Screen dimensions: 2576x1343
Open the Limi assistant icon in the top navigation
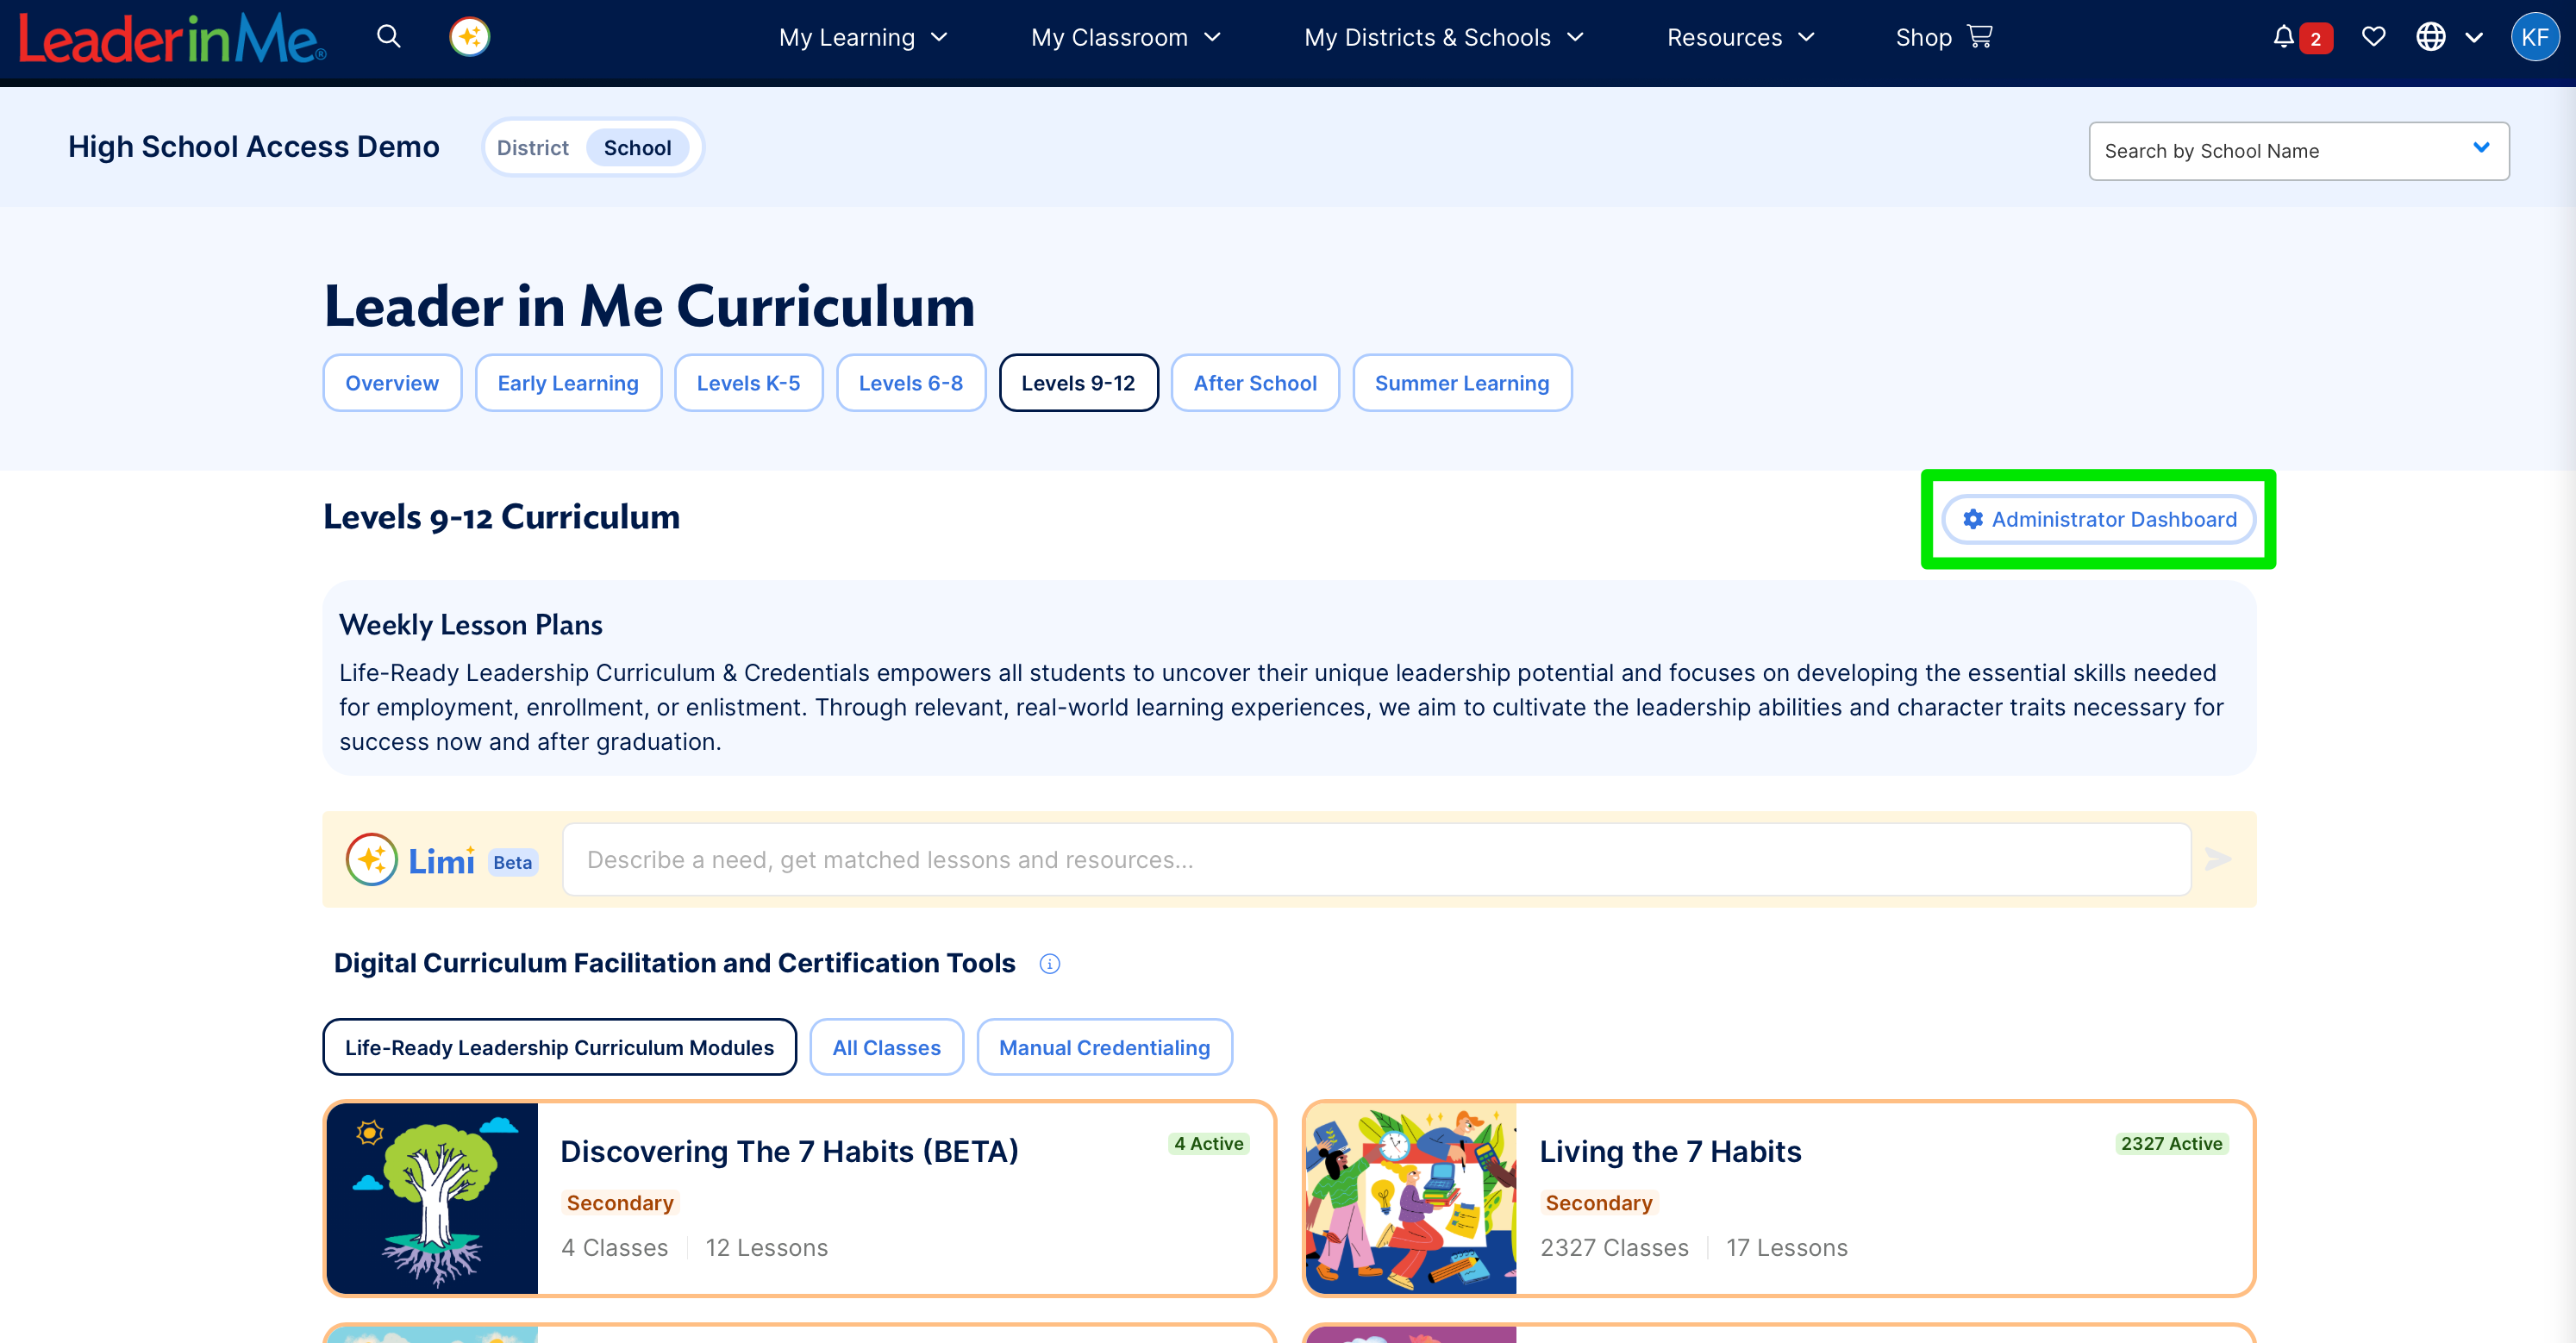pos(470,37)
